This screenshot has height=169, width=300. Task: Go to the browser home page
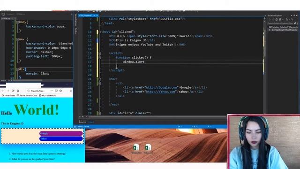18,91
